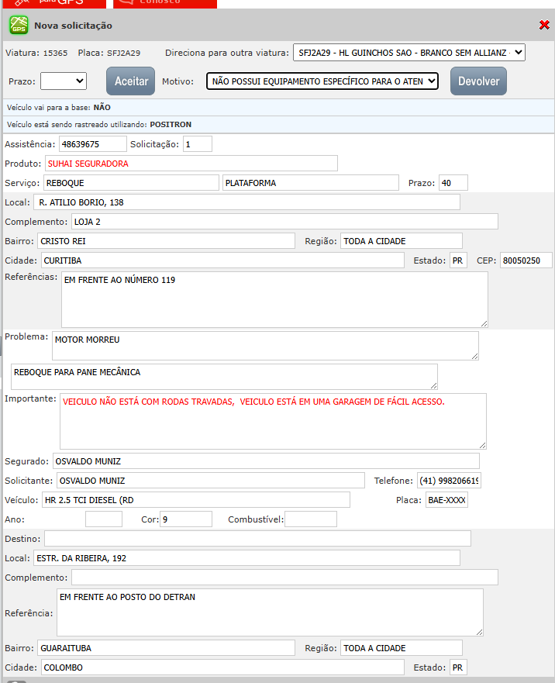Click the empty Destino field

point(257,538)
